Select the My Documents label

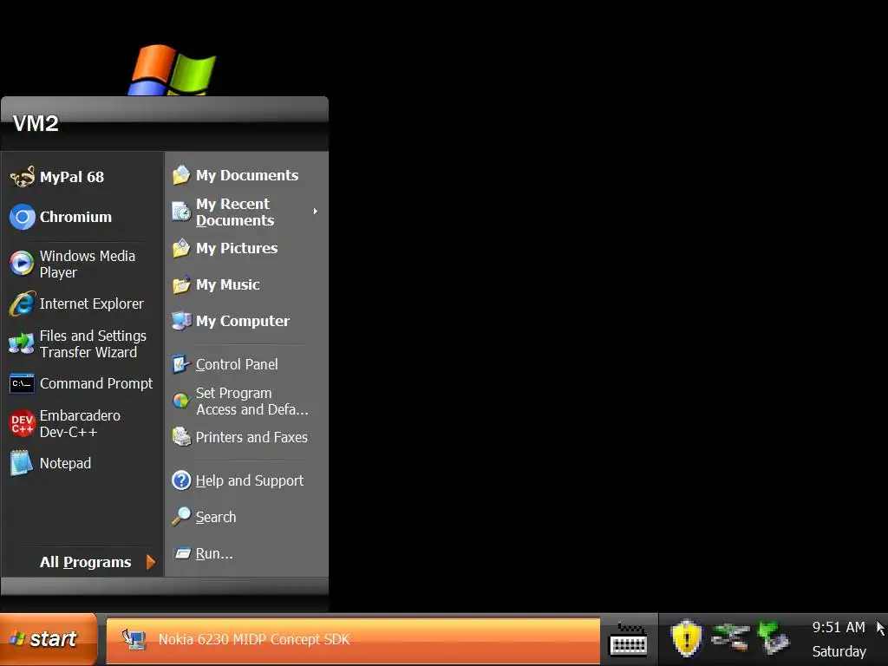[x=247, y=175]
